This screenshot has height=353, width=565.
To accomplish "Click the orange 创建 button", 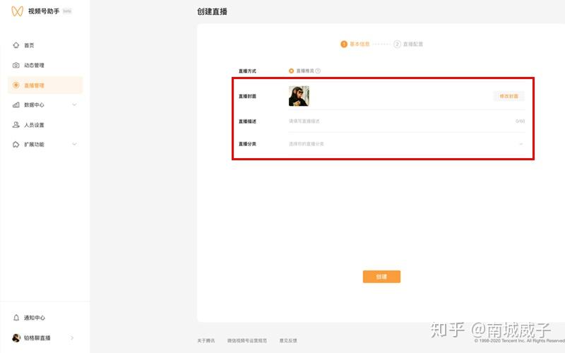I will (381, 277).
